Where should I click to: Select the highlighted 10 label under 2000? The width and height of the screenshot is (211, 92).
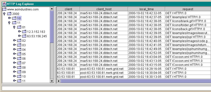click(x=19, y=18)
